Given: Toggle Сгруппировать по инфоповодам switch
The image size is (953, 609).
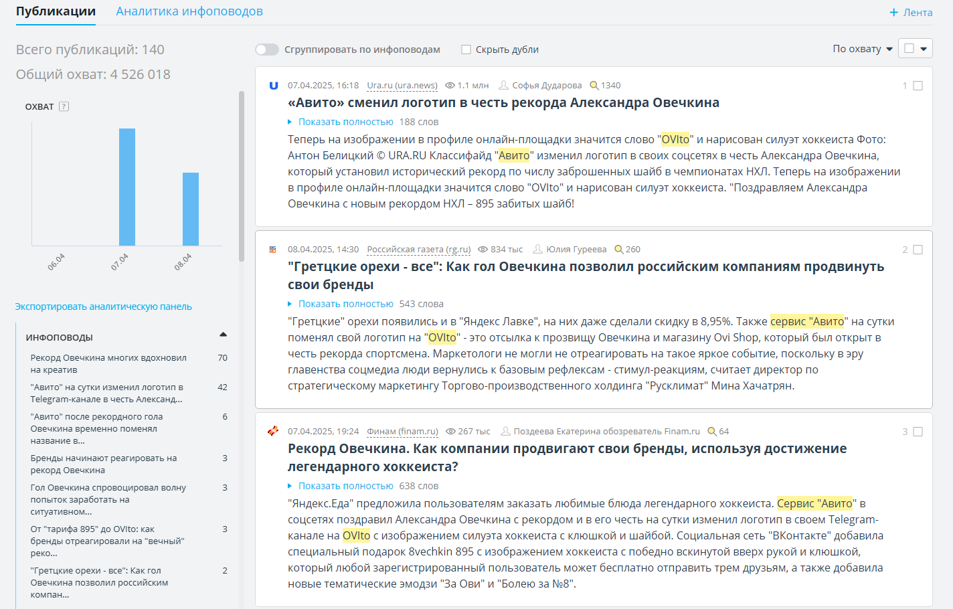Looking at the screenshot, I should [x=267, y=50].
